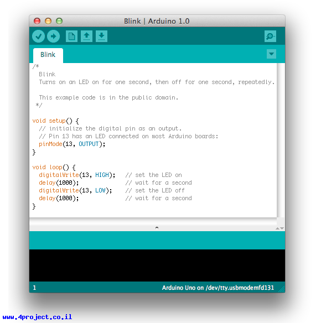This screenshot has width=321, height=323.
Task: Zoom window with green button
Action: tap(59, 21)
